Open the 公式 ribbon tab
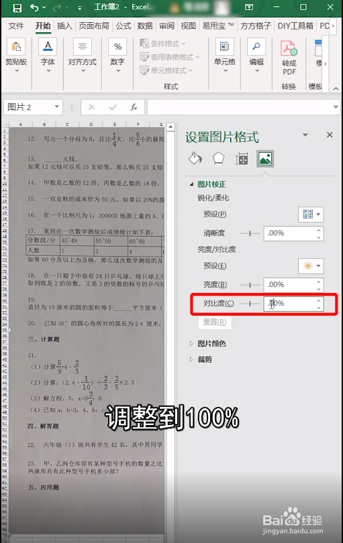This screenshot has width=343, height=543. click(x=124, y=26)
